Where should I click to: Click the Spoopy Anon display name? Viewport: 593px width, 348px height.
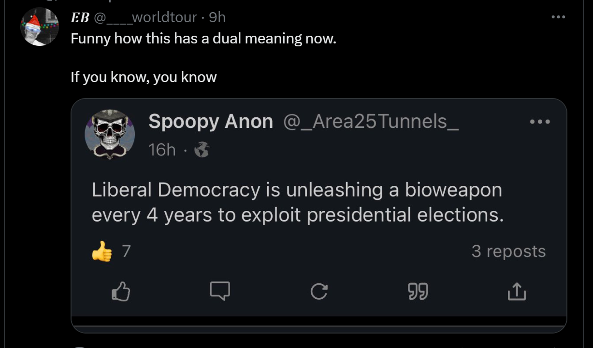coord(211,122)
